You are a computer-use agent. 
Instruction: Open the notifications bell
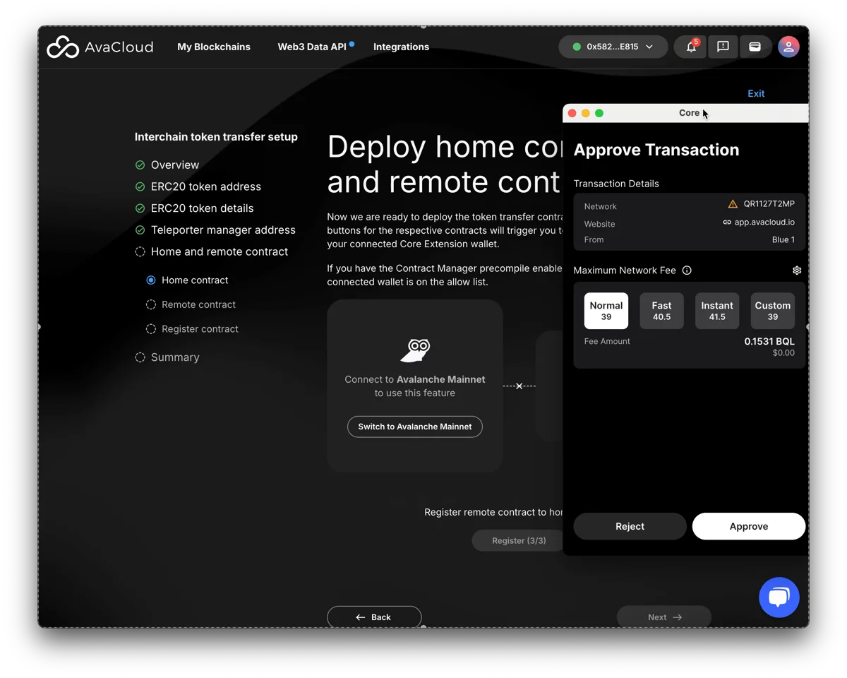[690, 47]
